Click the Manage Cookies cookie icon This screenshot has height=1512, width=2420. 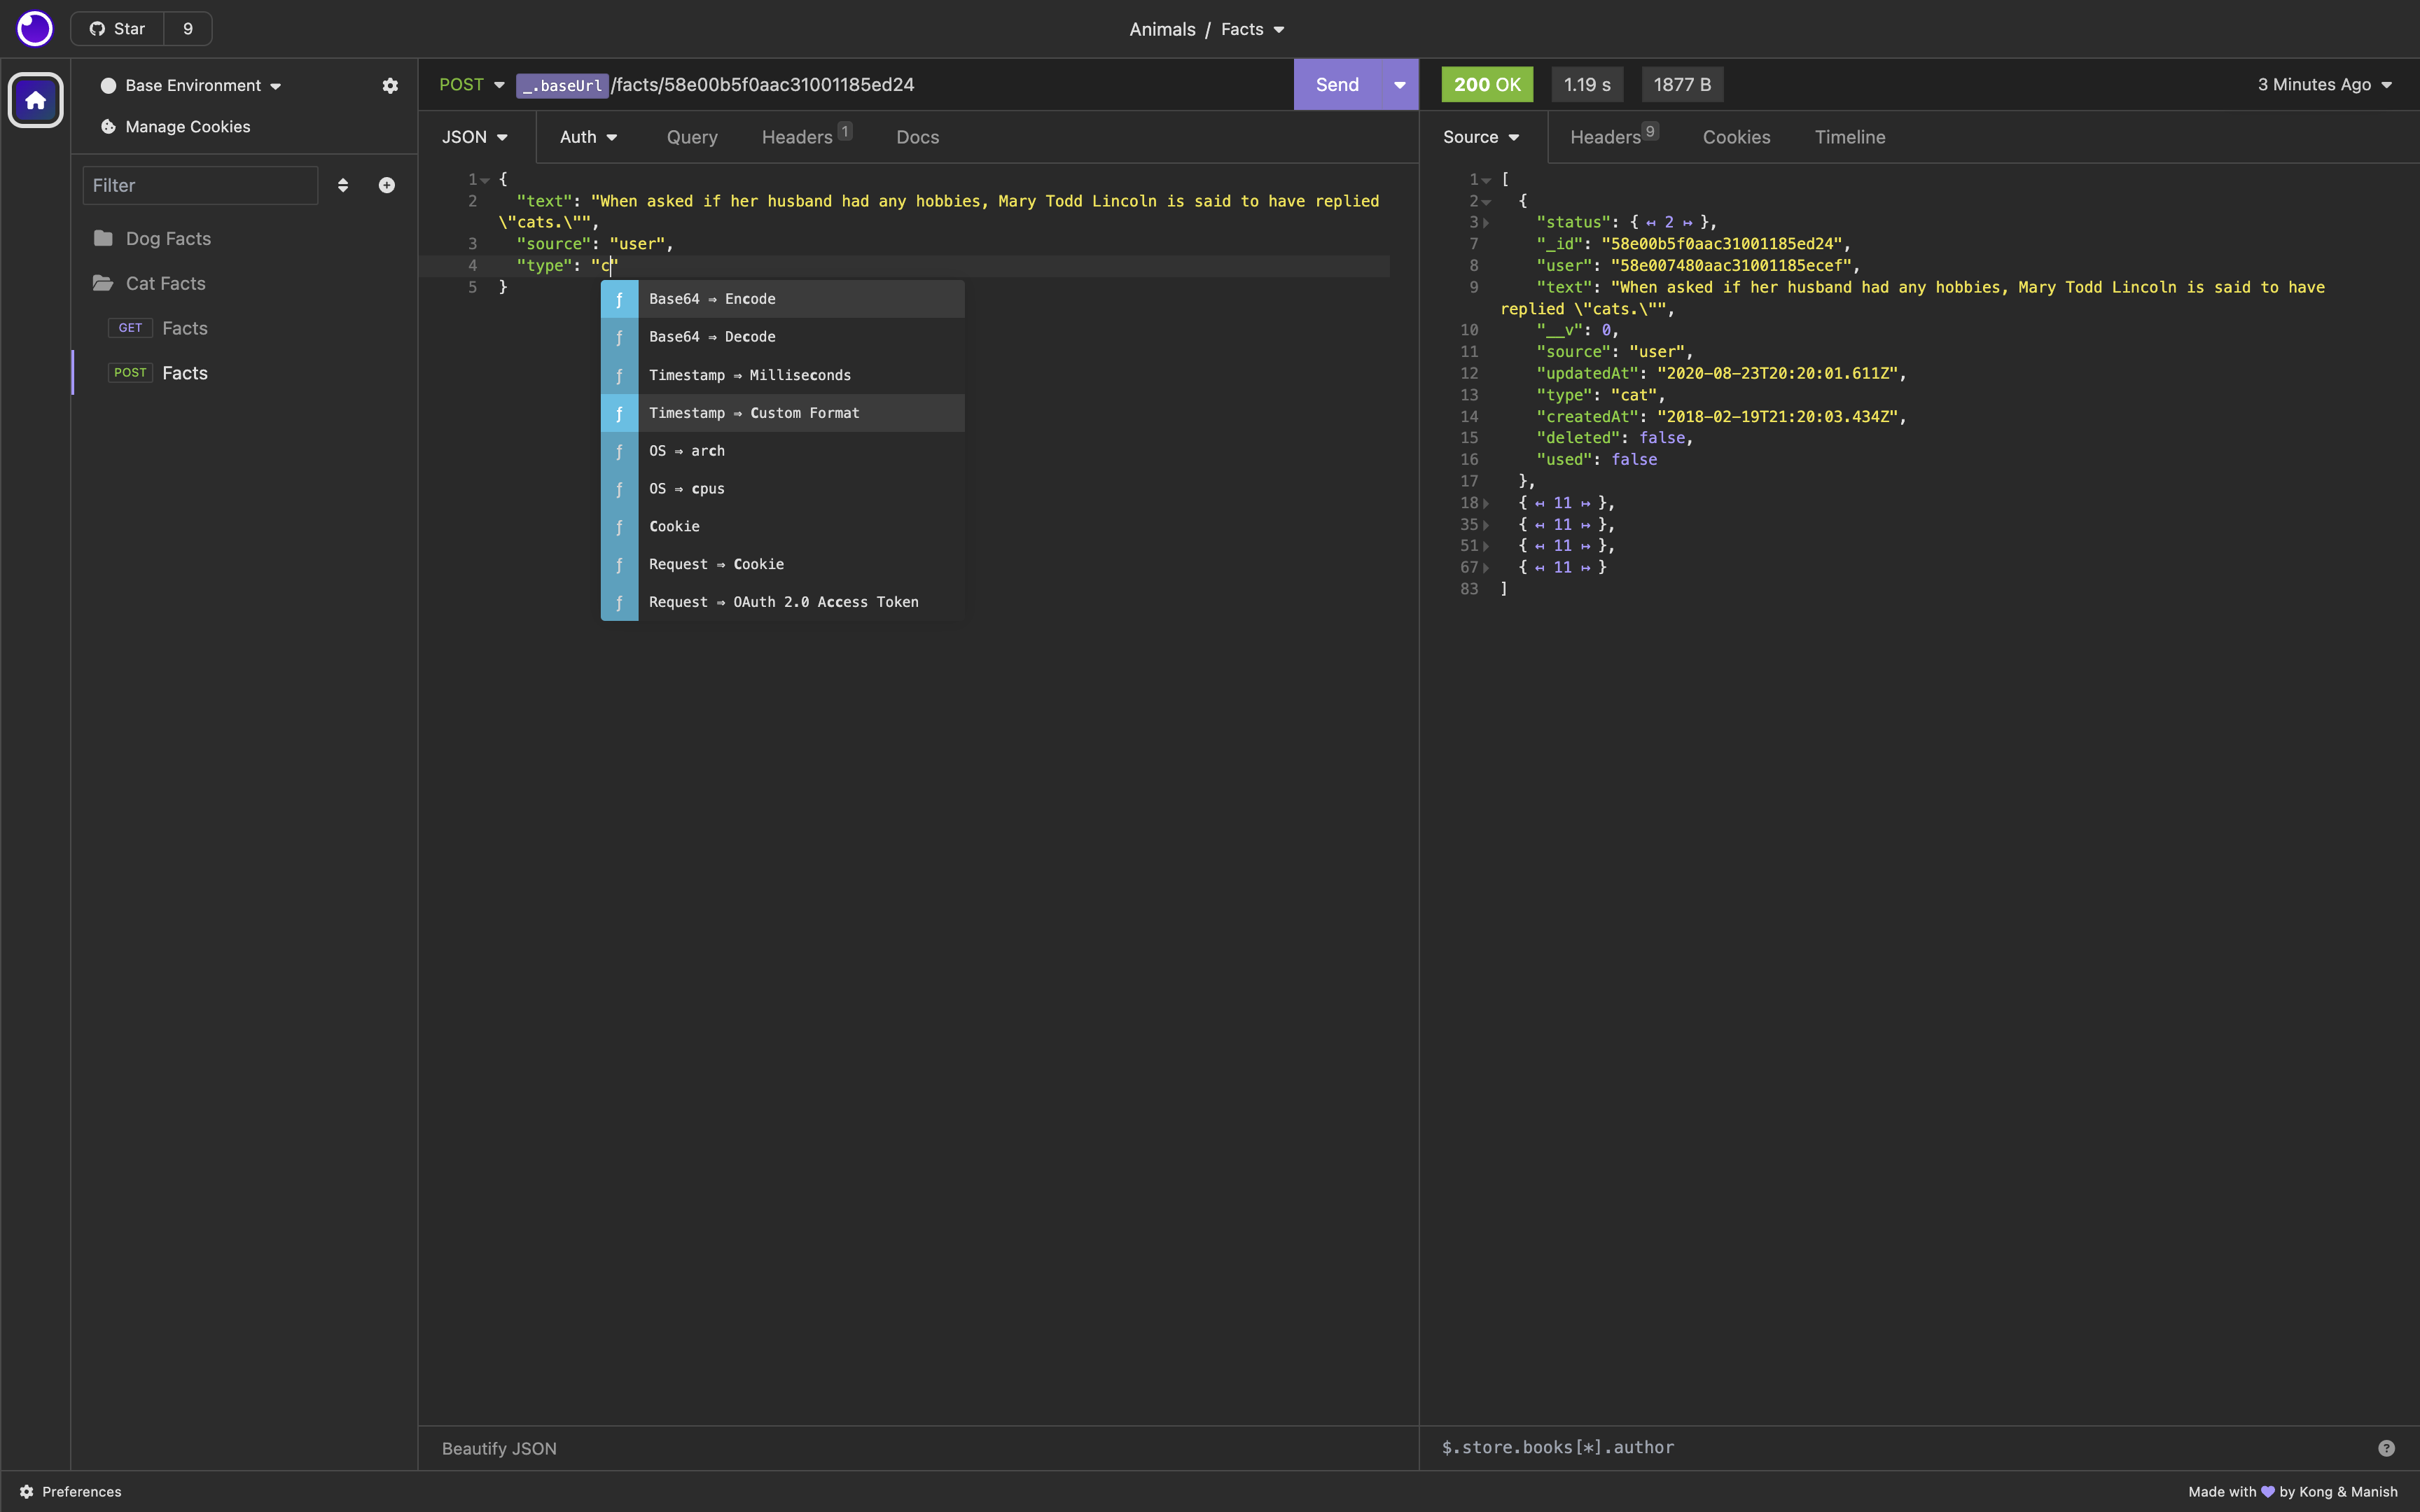[108, 127]
